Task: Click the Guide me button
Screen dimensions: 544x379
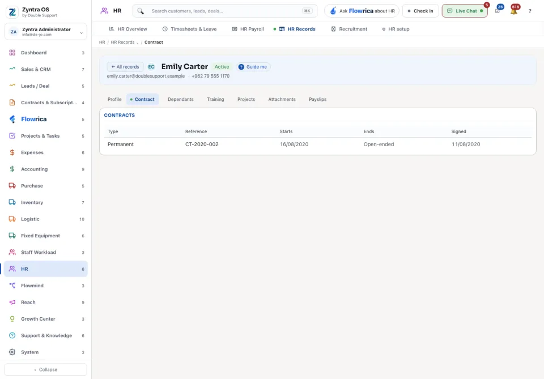Action: (253, 67)
